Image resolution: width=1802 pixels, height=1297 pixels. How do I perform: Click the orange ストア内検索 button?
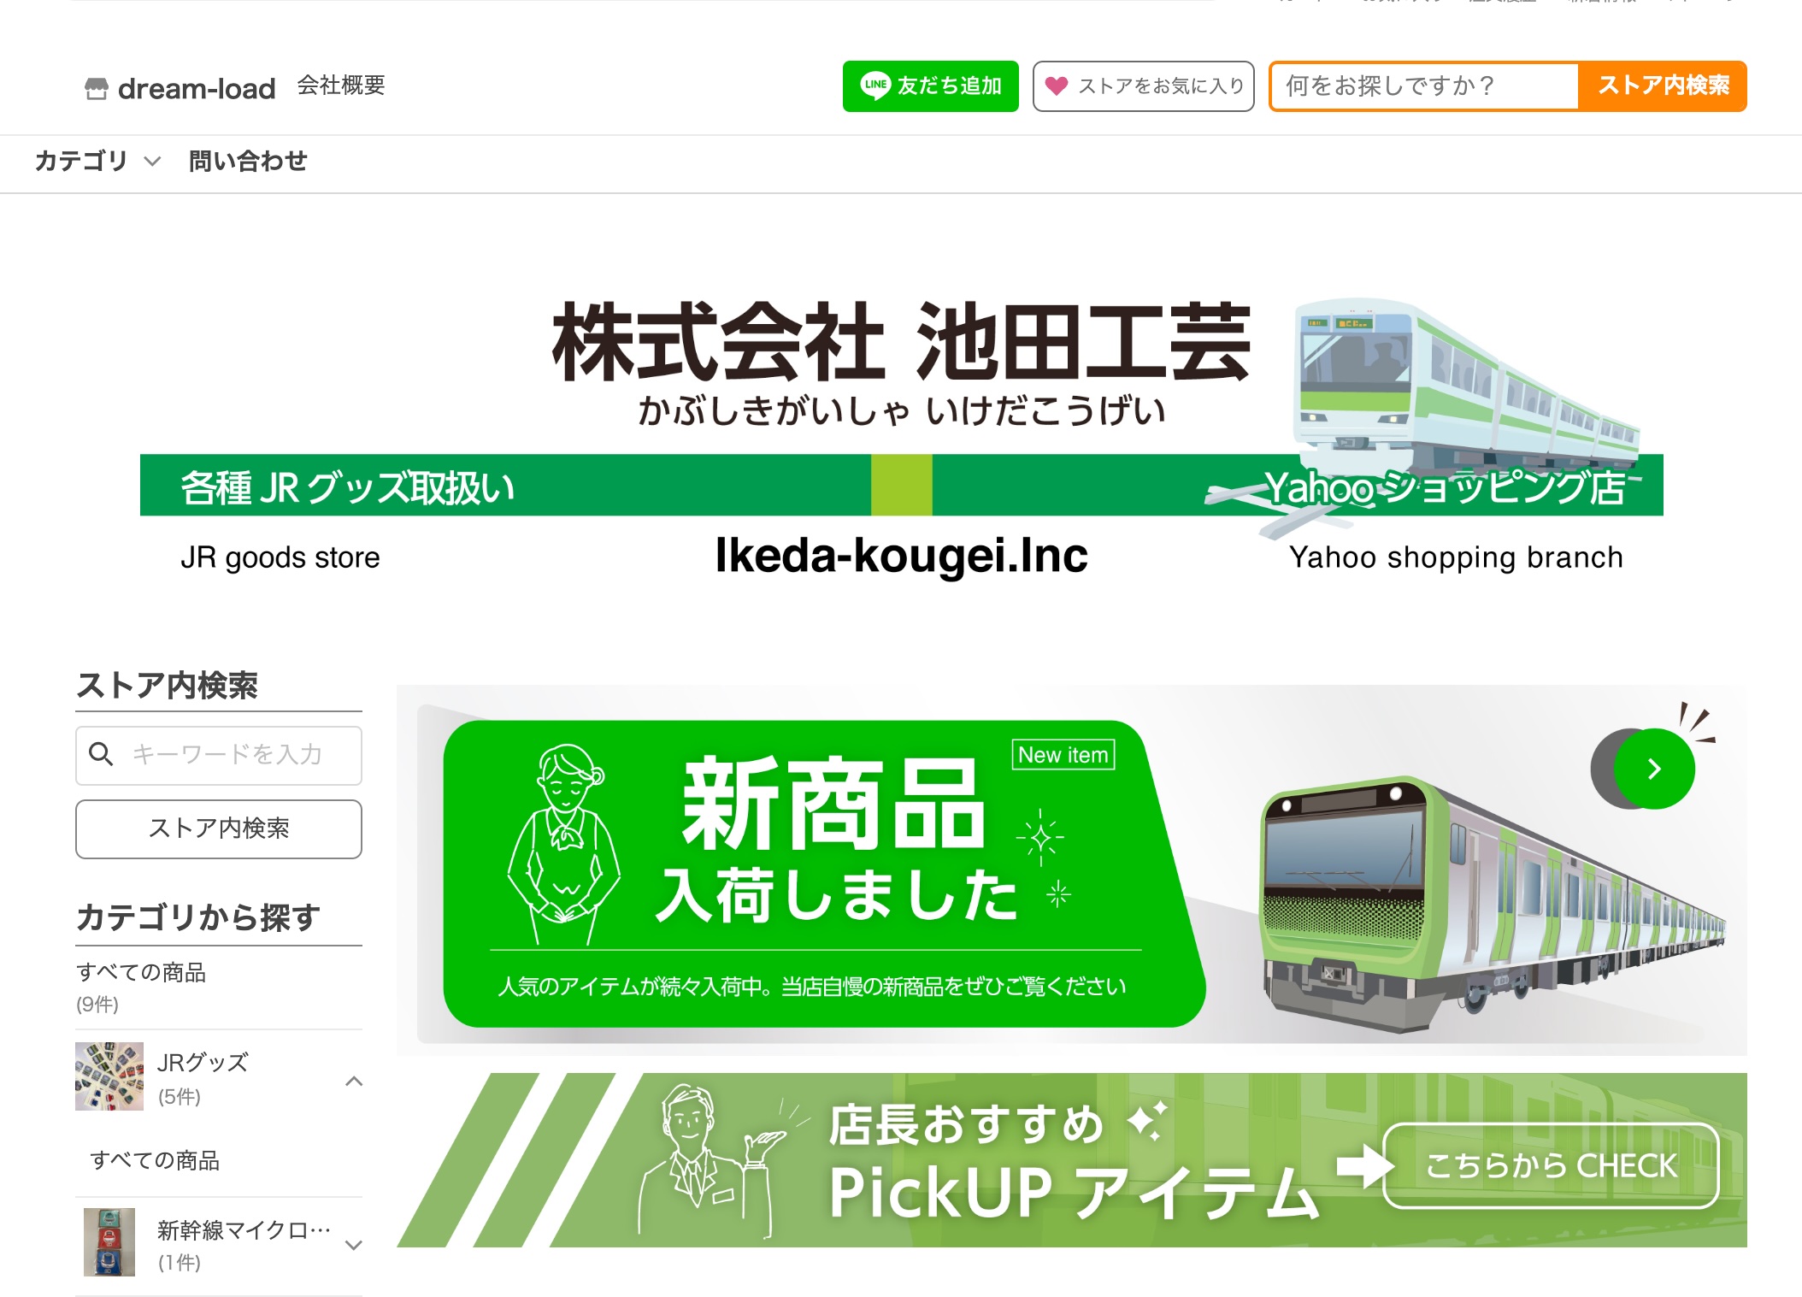[x=1663, y=85]
